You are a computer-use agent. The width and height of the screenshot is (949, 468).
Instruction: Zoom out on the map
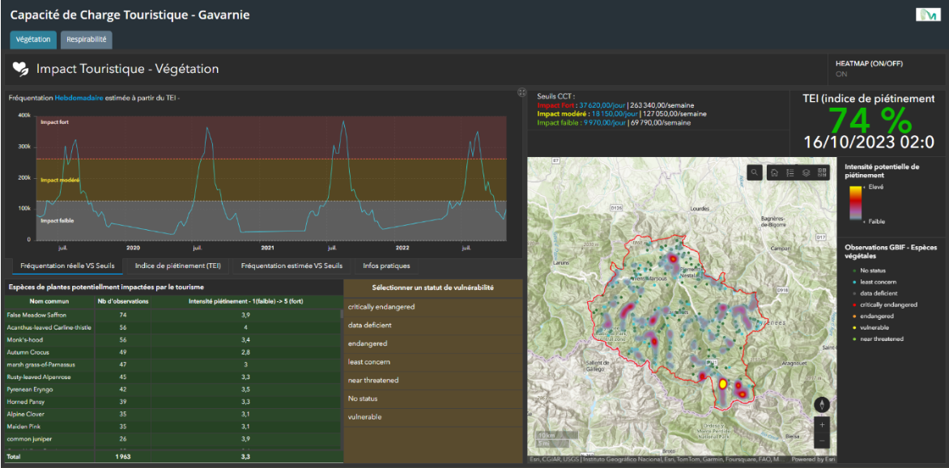(x=822, y=442)
